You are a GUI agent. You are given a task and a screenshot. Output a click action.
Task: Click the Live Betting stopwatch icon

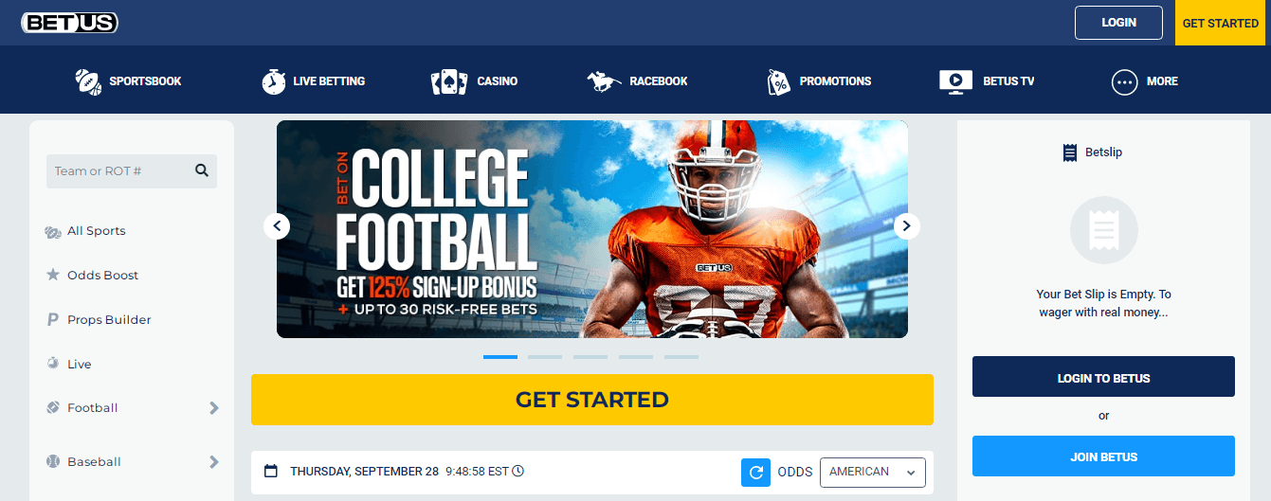pos(273,81)
